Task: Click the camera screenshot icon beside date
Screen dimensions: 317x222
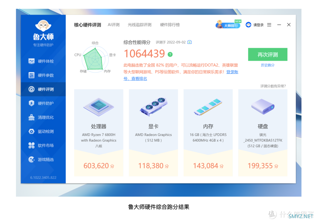Action: click(189, 42)
